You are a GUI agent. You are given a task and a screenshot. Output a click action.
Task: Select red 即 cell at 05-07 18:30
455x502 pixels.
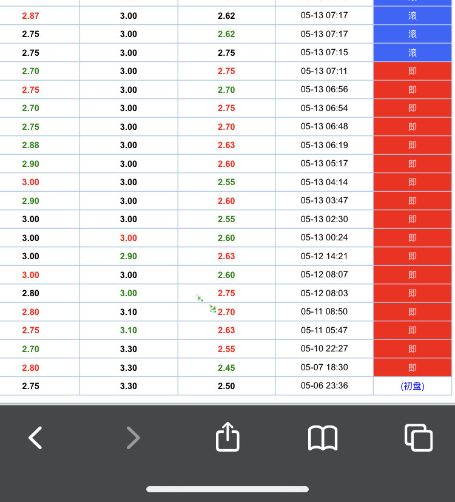(x=413, y=367)
